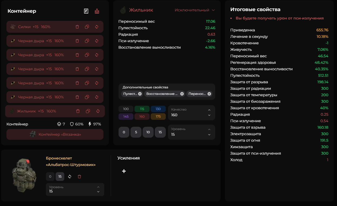This screenshot has height=206, width=337.
Task: Open the Исключительный rarity dropdown
Action: 194,10
